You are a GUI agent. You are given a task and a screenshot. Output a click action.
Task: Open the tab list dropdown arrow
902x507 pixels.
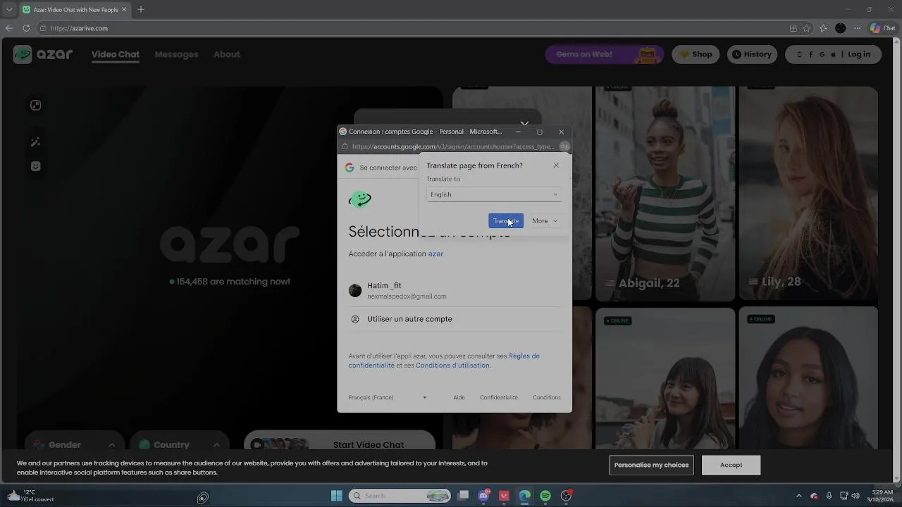pos(9,10)
